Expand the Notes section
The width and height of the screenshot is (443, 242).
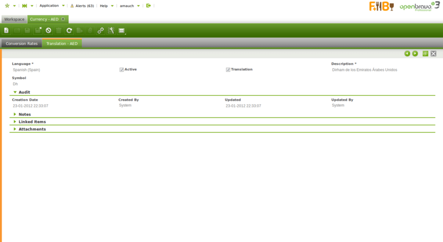click(x=15, y=114)
